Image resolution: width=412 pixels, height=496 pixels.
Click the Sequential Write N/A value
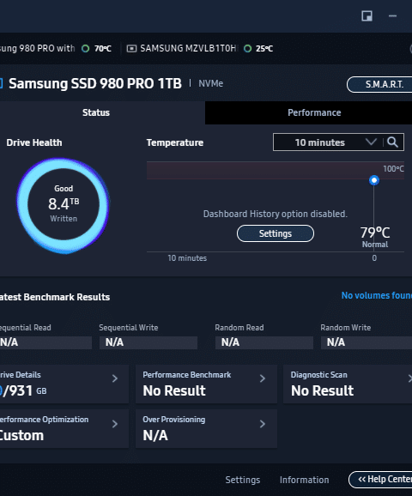(148, 342)
